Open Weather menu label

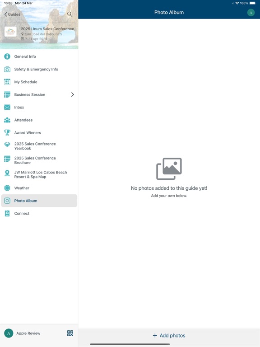click(x=22, y=188)
